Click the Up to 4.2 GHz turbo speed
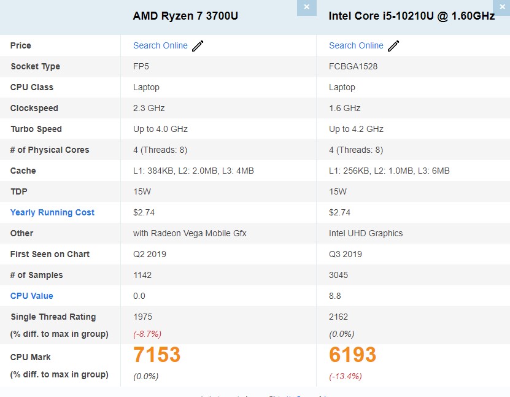This screenshot has height=397, width=510. tap(356, 129)
